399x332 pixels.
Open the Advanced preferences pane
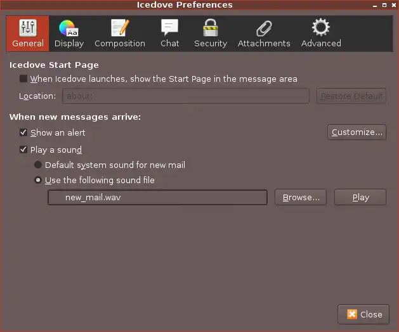(321, 34)
